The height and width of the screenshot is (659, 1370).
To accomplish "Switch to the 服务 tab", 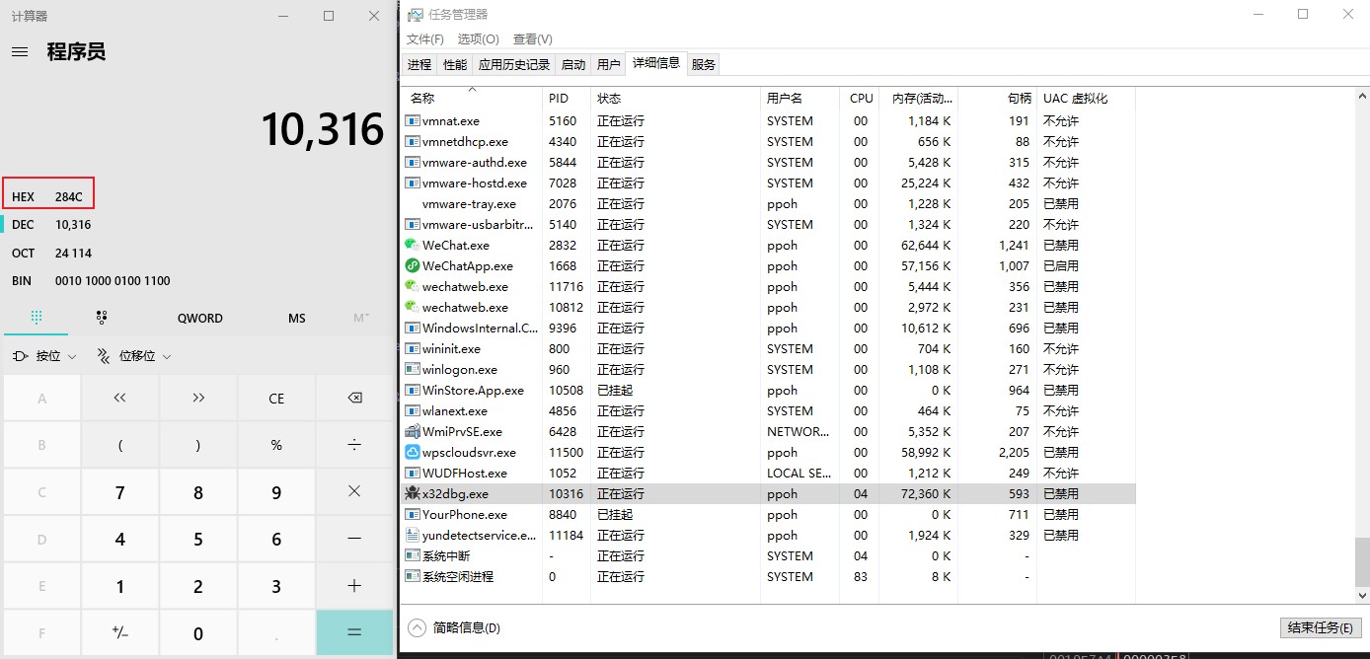I will pyautogui.click(x=704, y=65).
